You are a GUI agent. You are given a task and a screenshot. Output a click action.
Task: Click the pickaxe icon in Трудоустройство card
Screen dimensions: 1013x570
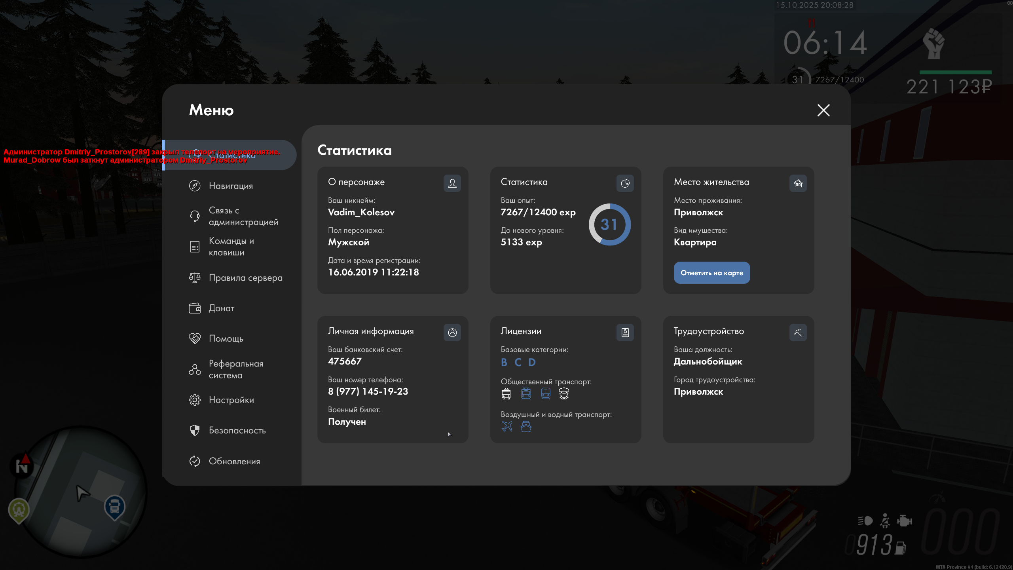(798, 332)
